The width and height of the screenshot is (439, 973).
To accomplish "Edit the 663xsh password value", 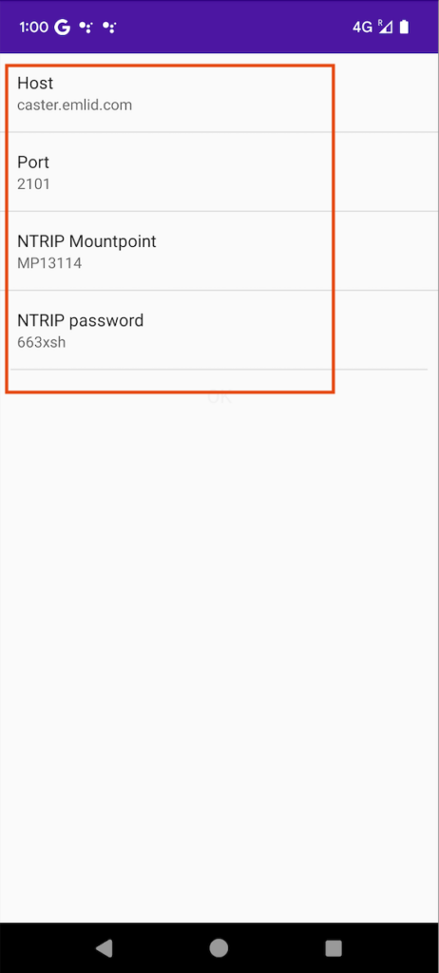I will click(x=42, y=342).
